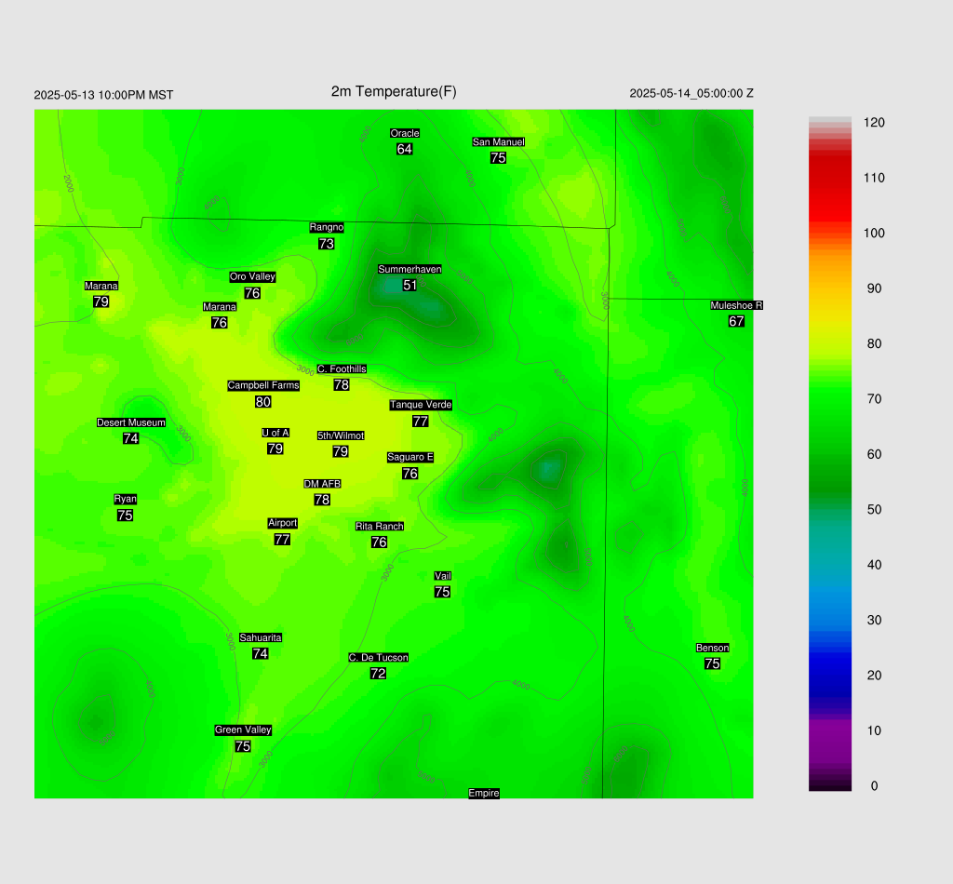Select the Oracle station label
953x884 pixels.
(x=405, y=133)
